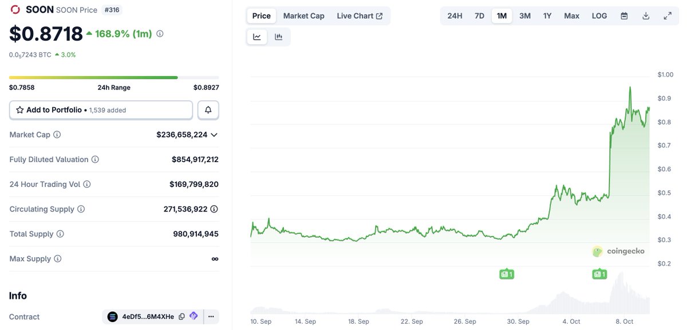Copy the contract address 4eDf5...6M4XHe
Image resolution: width=687 pixels, height=330 pixels.
point(181,316)
